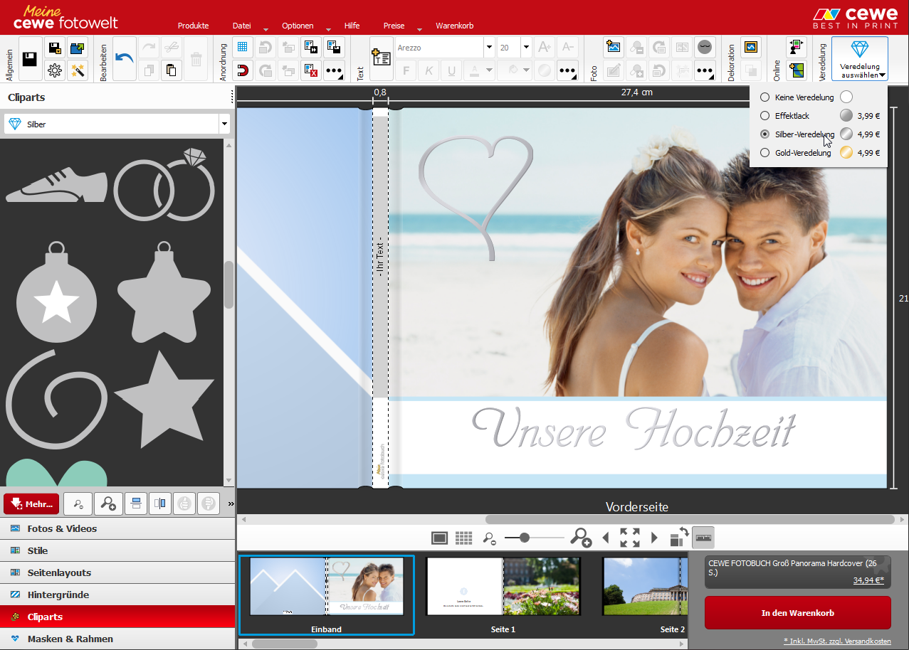Expand the Arezzo font dropdown
Image resolution: width=909 pixels, height=650 pixels.
489,48
